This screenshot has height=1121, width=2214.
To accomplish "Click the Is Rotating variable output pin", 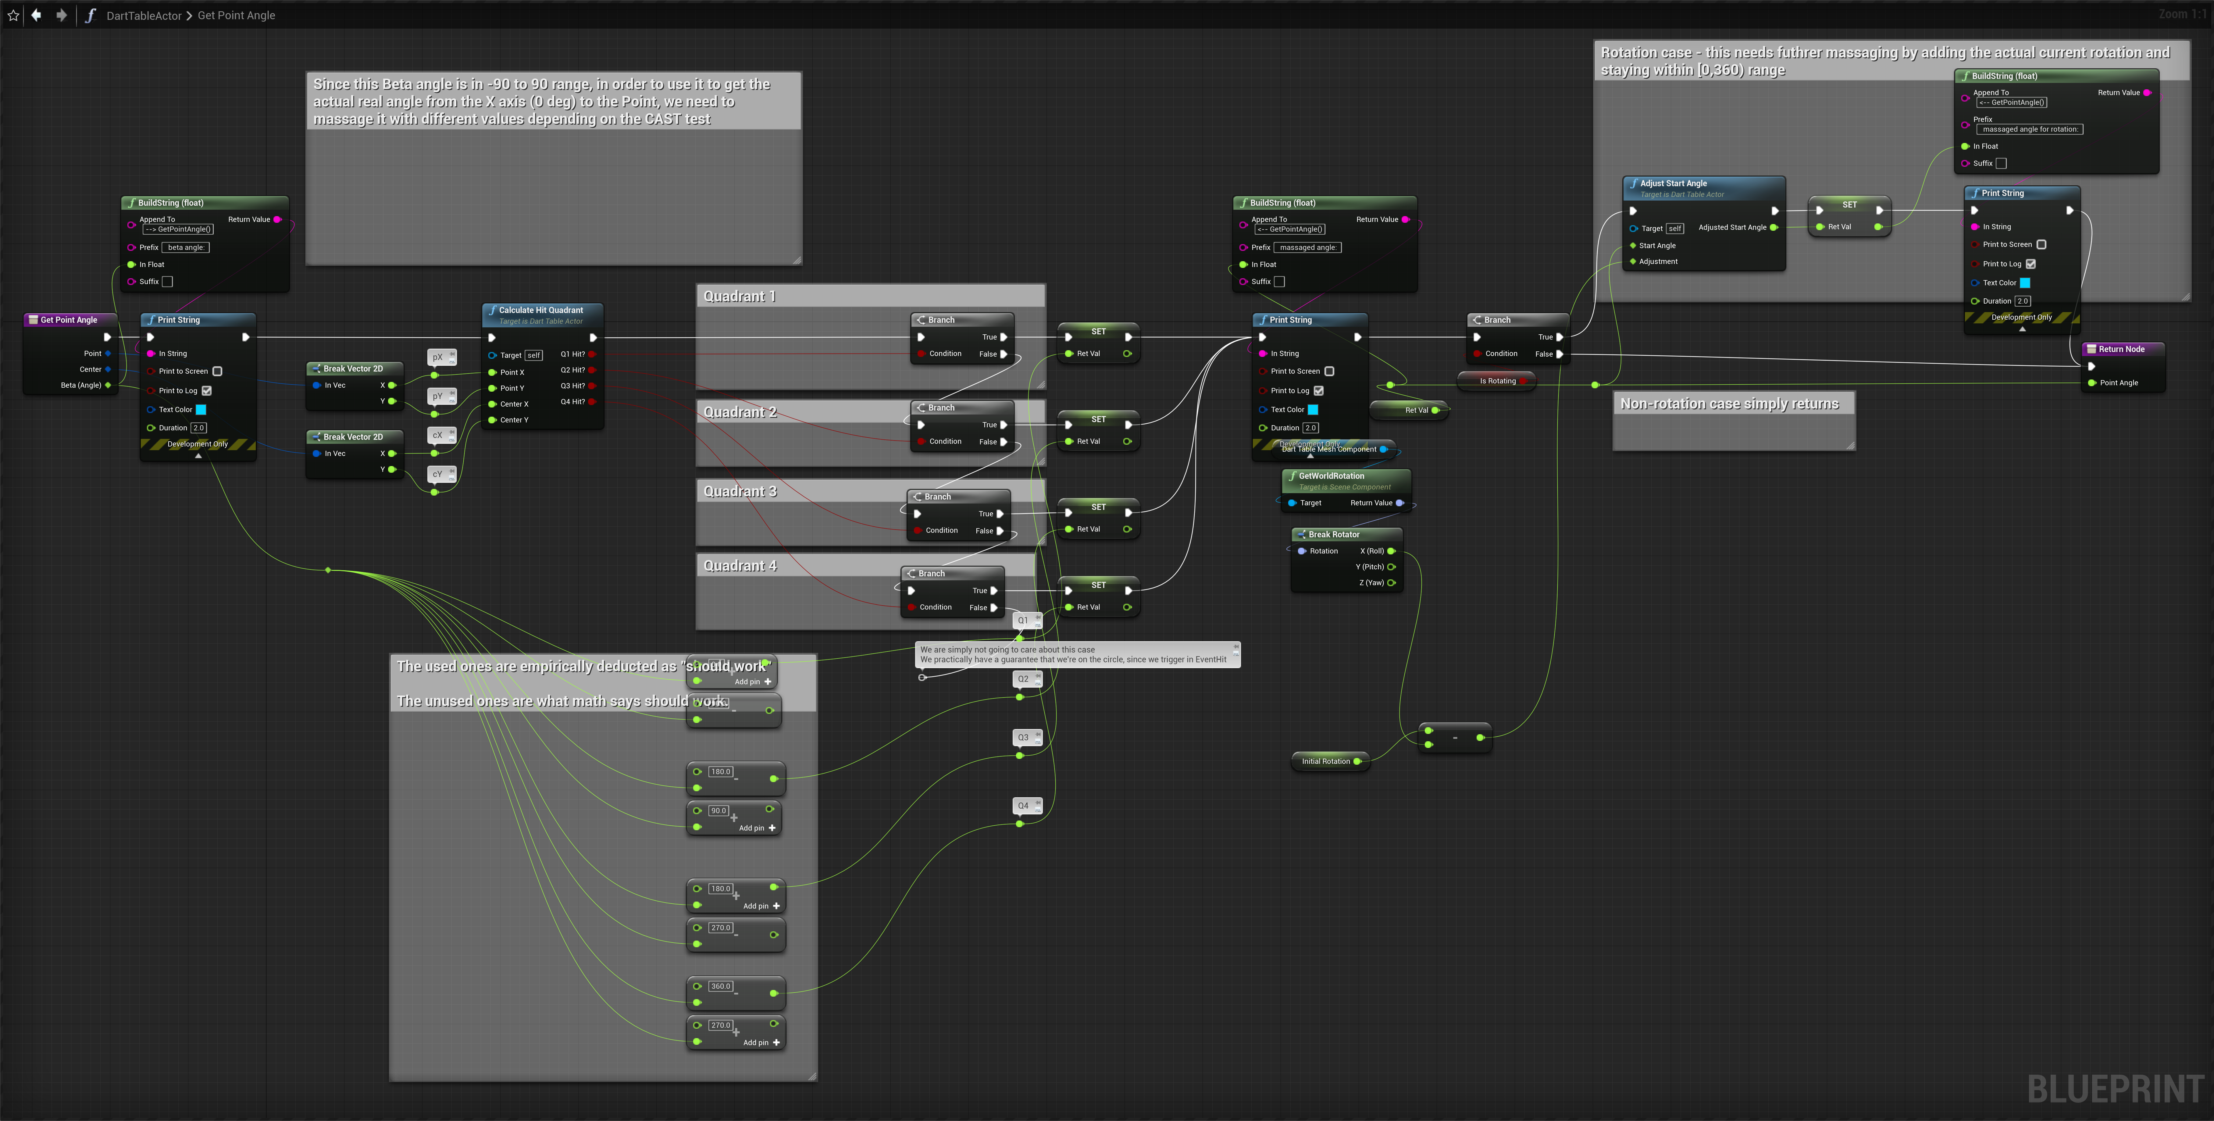I will (1523, 381).
